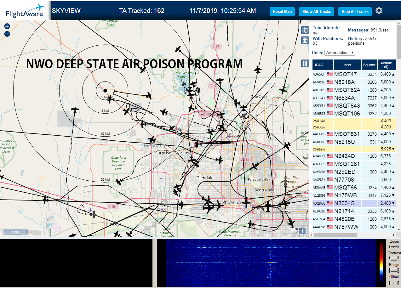Select aircraft row N175WB
This screenshot has height=288, width=401.
(353, 195)
